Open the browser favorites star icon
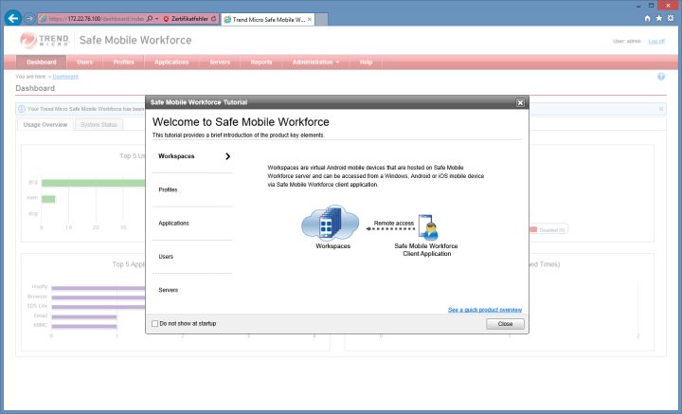This screenshot has width=682, height=414. click(658, 18)
